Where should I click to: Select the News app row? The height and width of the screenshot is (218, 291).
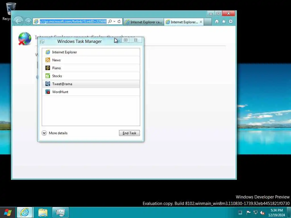pyautogui.click(x=91, y=60)
